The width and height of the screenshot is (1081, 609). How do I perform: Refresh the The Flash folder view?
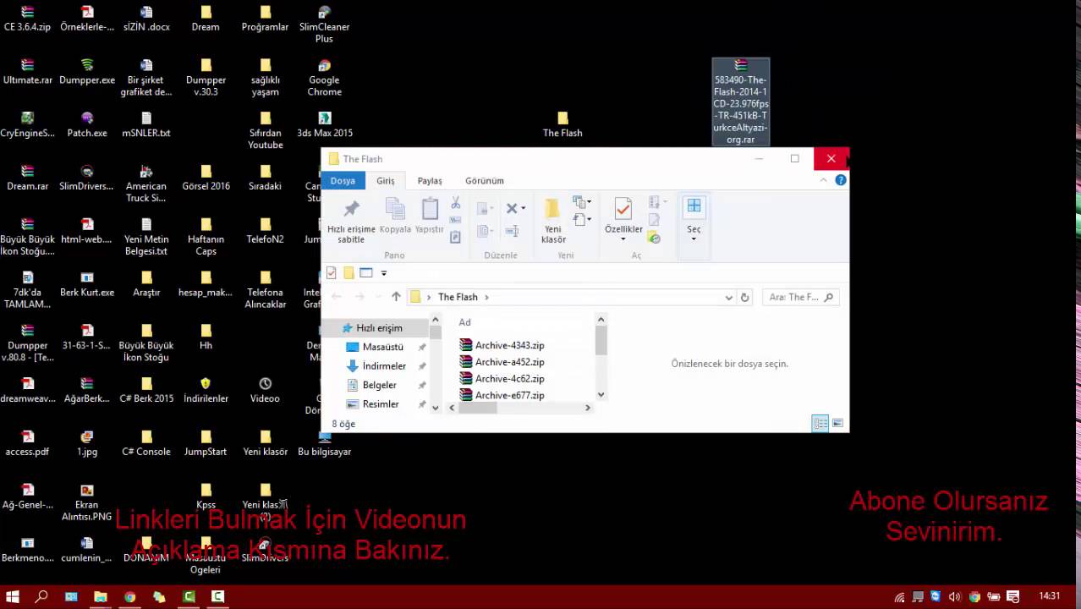coord(744,297)
